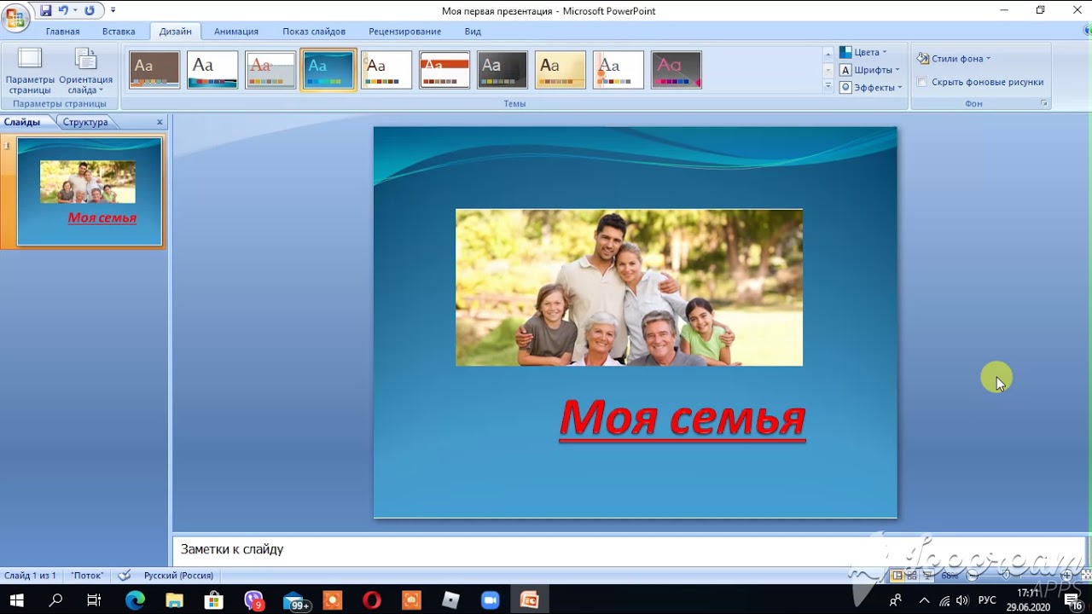Open Task View on the taskbar

pyautogui.click(x=94, y=600)
